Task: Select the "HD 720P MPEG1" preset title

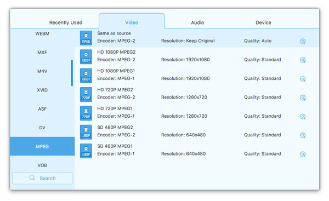Action: tap(115, 108)
